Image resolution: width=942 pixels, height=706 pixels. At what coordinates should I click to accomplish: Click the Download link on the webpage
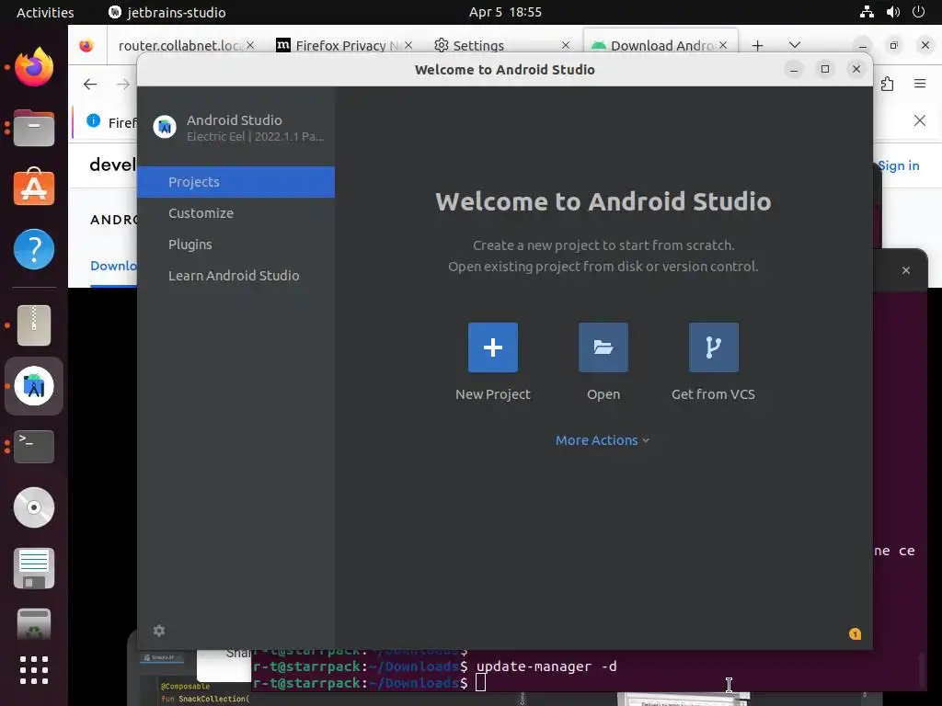click(x=113, y=266)
